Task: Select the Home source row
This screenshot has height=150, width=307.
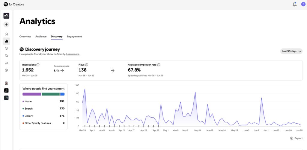Action: pos(43,101)
